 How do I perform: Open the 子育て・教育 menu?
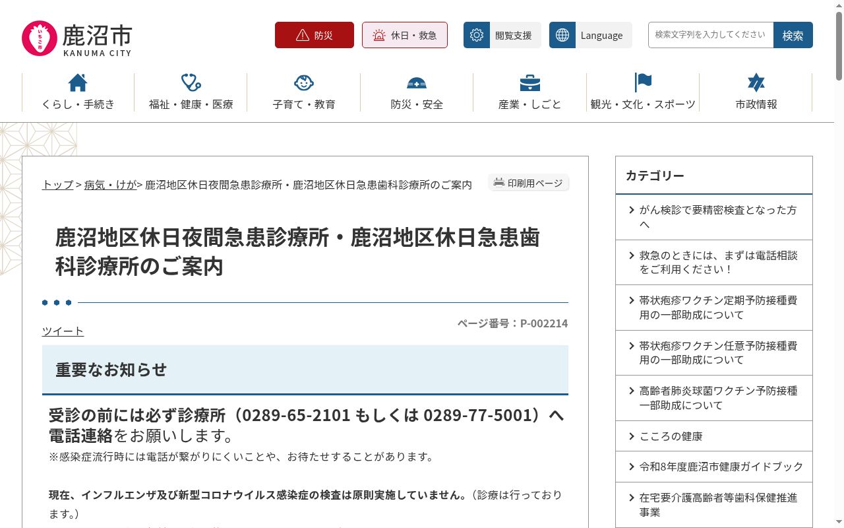point(304,92)
